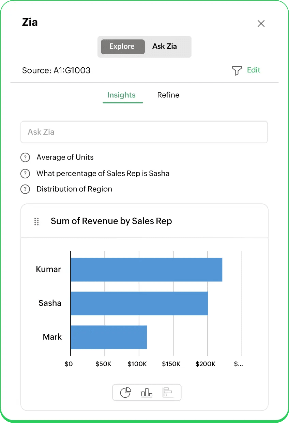Click the source range A1:G1003 label

[x=56, y=70]
